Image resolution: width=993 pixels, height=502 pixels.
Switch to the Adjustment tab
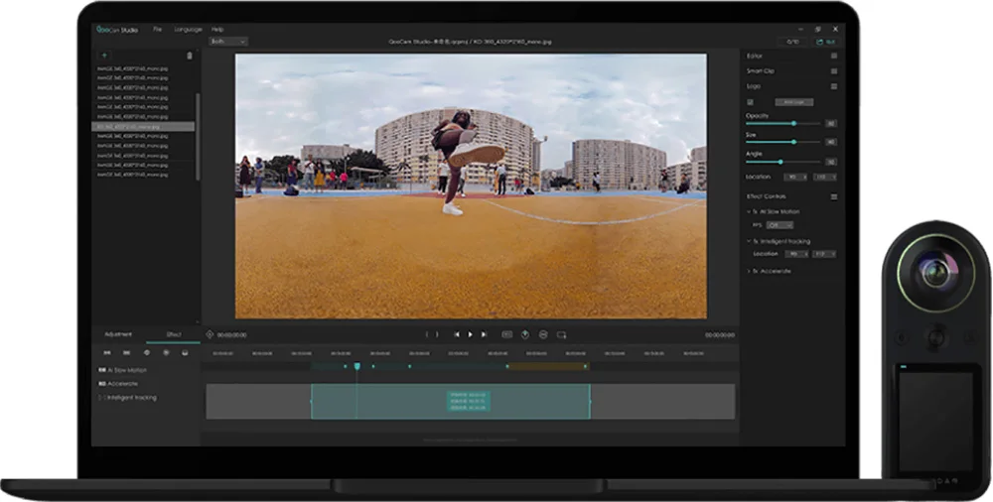[x=118, y=334]
